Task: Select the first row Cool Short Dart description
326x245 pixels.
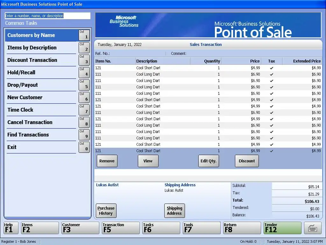Action: (148, 68)
